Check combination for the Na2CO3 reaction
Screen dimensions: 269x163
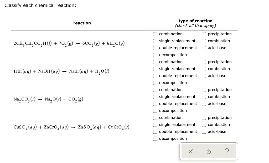[155, 90]
